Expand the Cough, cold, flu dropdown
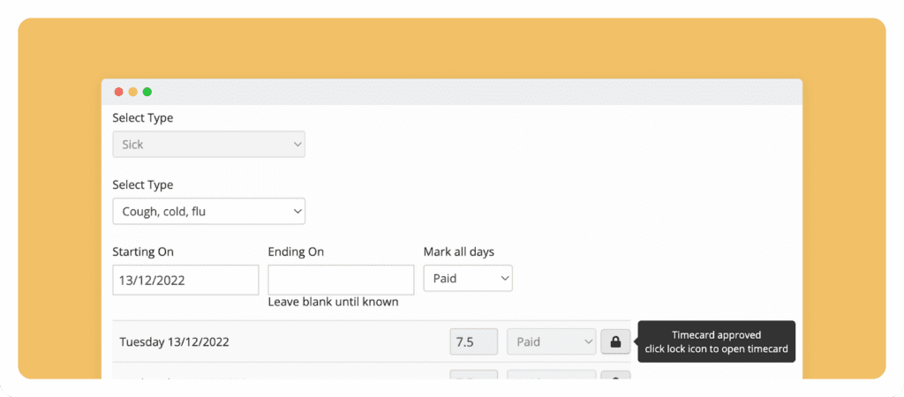This screenshot has height=397, width=904. pyautogui.click(x=208, y=212)
